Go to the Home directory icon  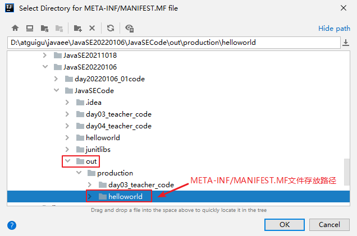click(15, 28)
